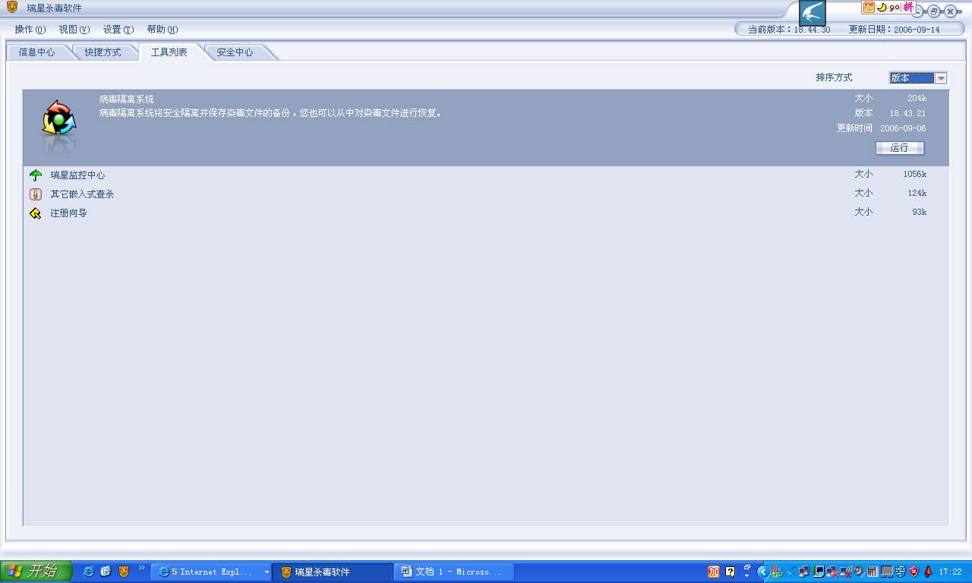Viewport: 972px width, 583px height.
Task: Click the 93k size value
Action: (x=920, y=213)
